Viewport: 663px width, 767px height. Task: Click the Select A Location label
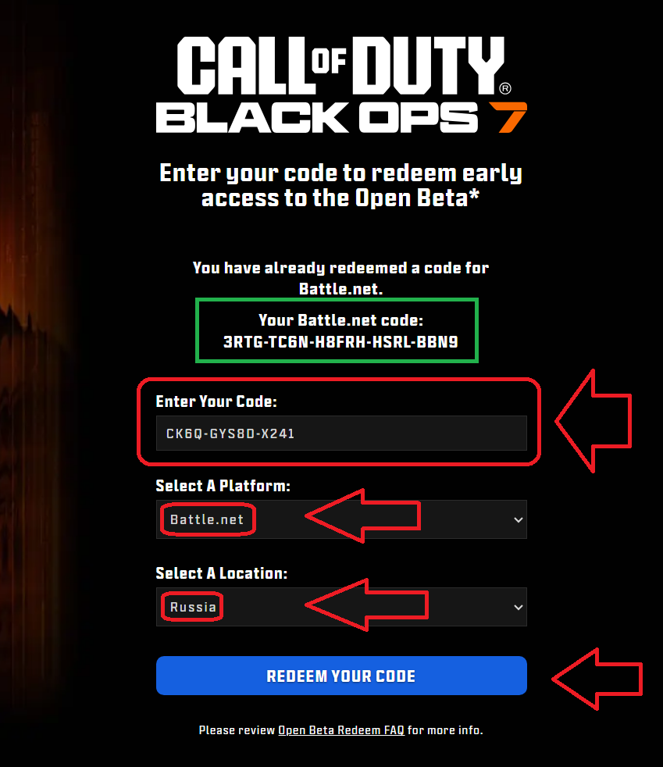point(222,573)
